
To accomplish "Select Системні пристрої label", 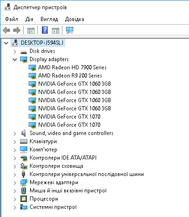I will coord(53,207).
